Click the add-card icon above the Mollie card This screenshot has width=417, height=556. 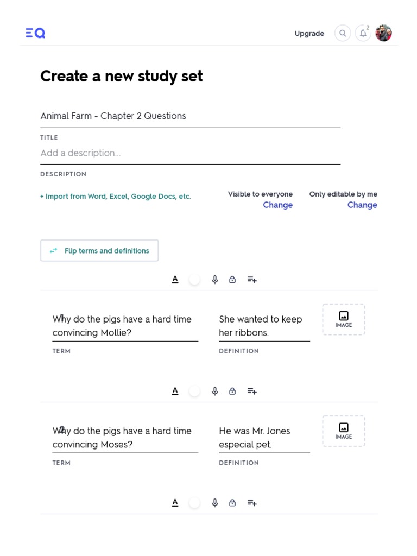pos(252,280)
